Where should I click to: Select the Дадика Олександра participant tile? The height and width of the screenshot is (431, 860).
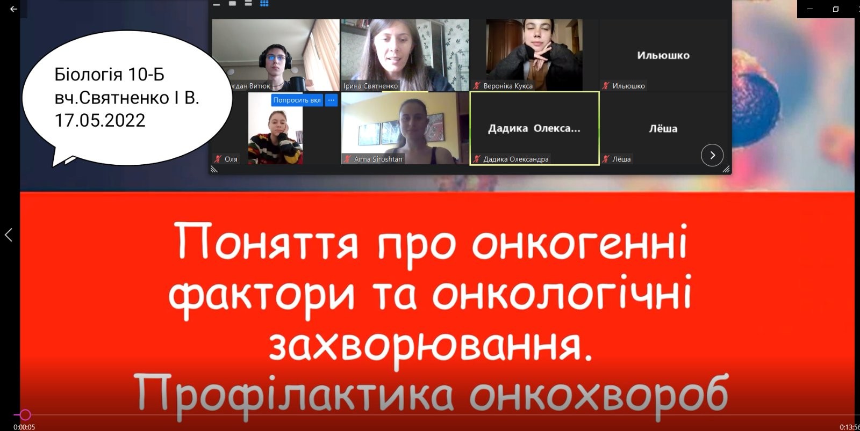(534, 128)
